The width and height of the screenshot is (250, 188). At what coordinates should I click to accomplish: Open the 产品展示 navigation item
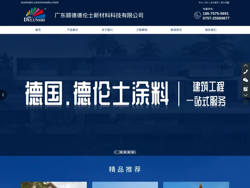click(73, 30)
